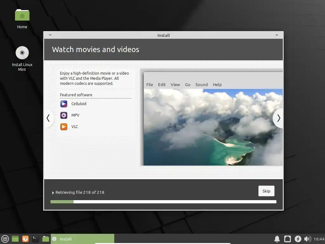Open the Install Linux Mint disc icon
The image size is (325, 244).
(x=22, y=53)
